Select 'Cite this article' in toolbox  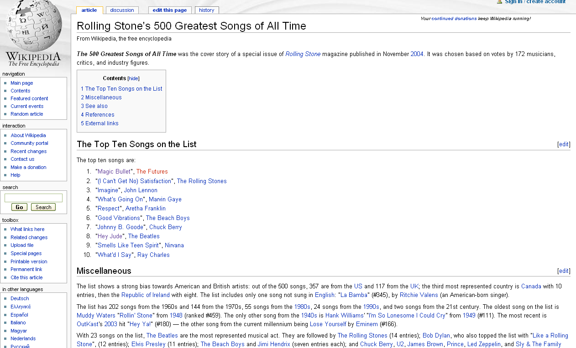click(26, 277)
